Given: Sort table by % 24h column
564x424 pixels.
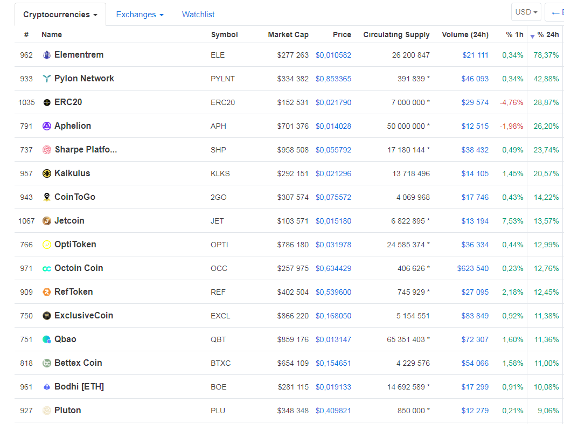Looking at the screenshot, I should [548, 34].
